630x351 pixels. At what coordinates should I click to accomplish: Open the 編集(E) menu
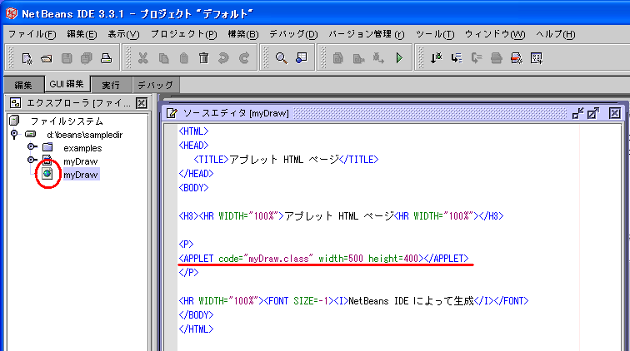tap(82, 34)
